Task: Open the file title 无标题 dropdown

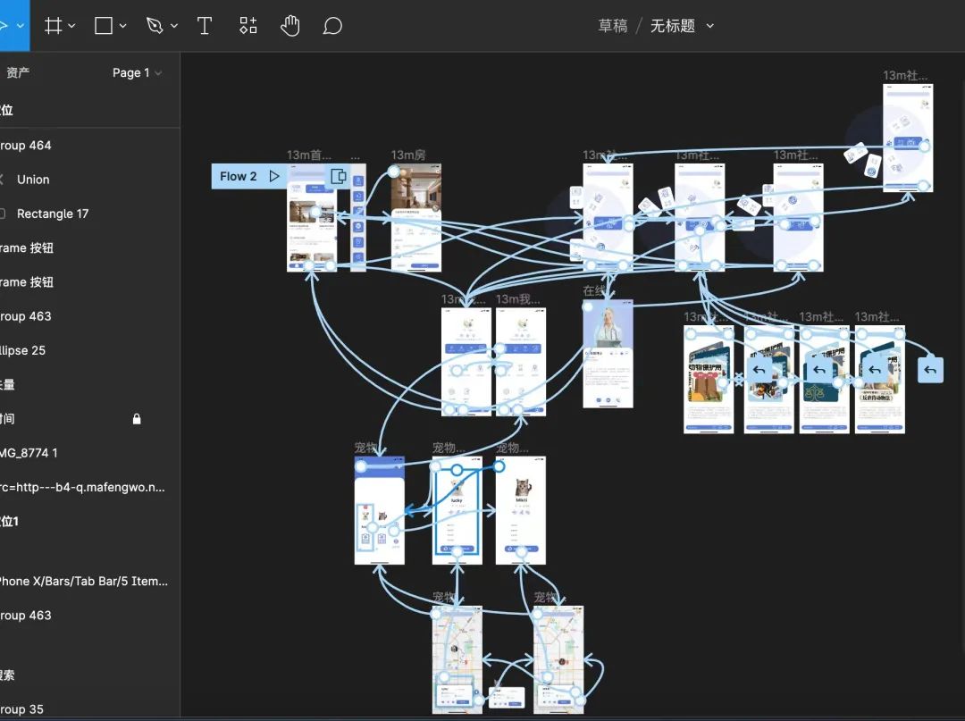Action: [710, 26]
